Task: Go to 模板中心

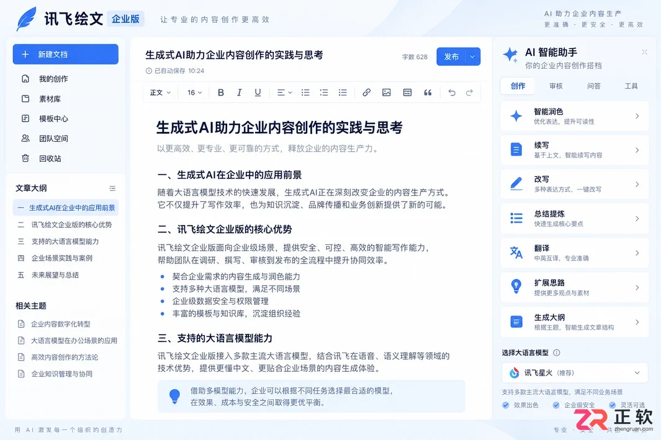Action: click(x=53, y=119)
